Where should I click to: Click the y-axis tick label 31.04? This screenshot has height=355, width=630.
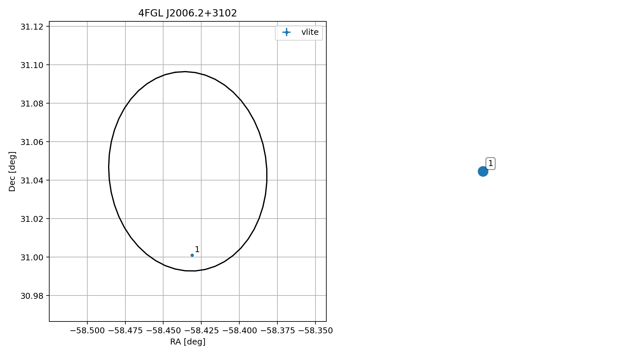32,180
